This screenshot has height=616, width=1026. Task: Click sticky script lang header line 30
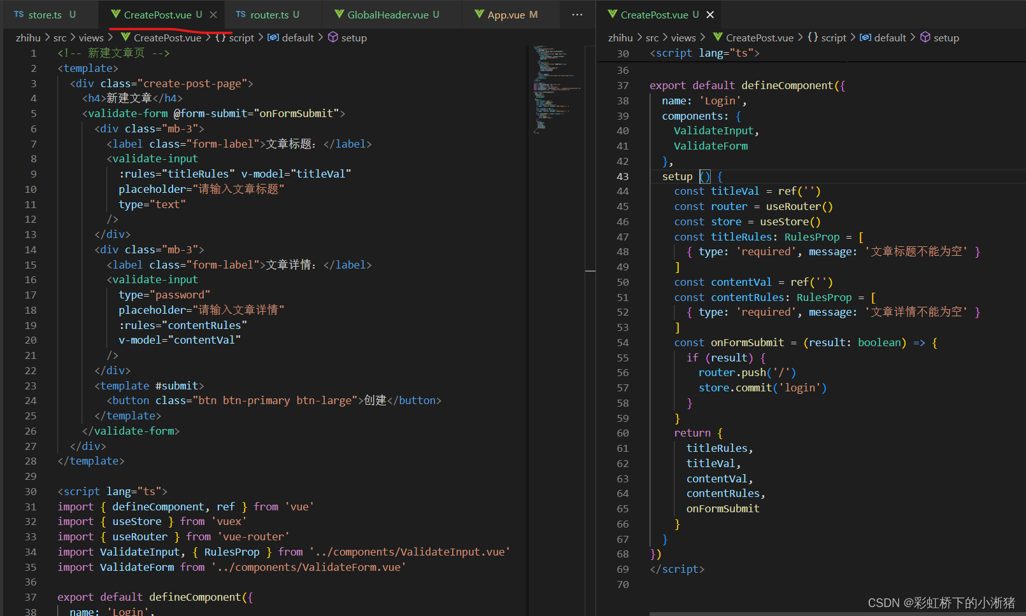(x=704, y=53)
